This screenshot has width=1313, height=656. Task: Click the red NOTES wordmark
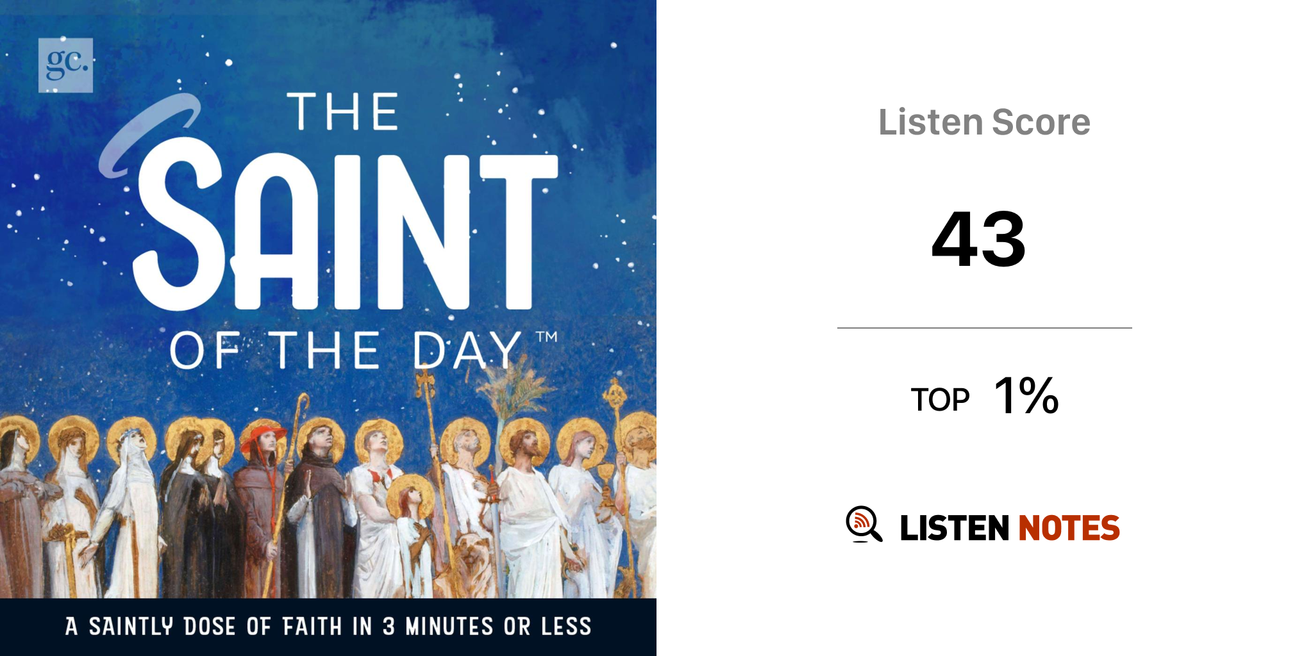pos(1069,528)
